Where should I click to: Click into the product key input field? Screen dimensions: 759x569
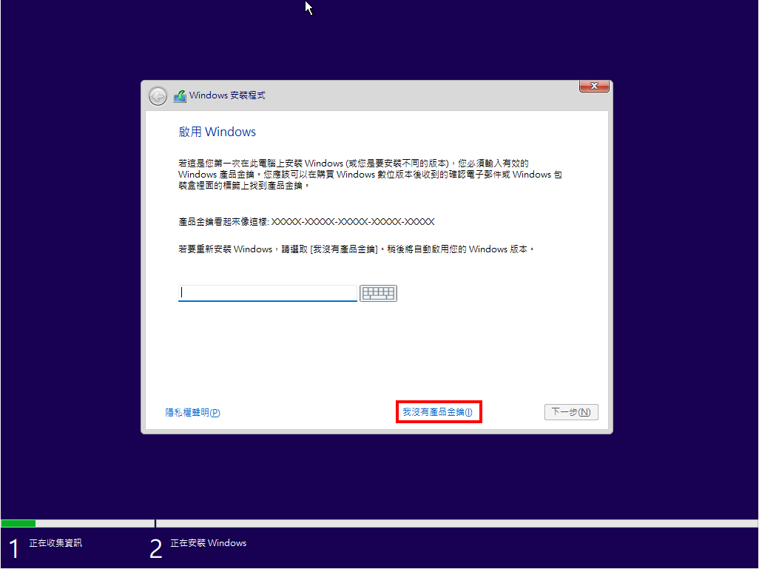(267, 294)
